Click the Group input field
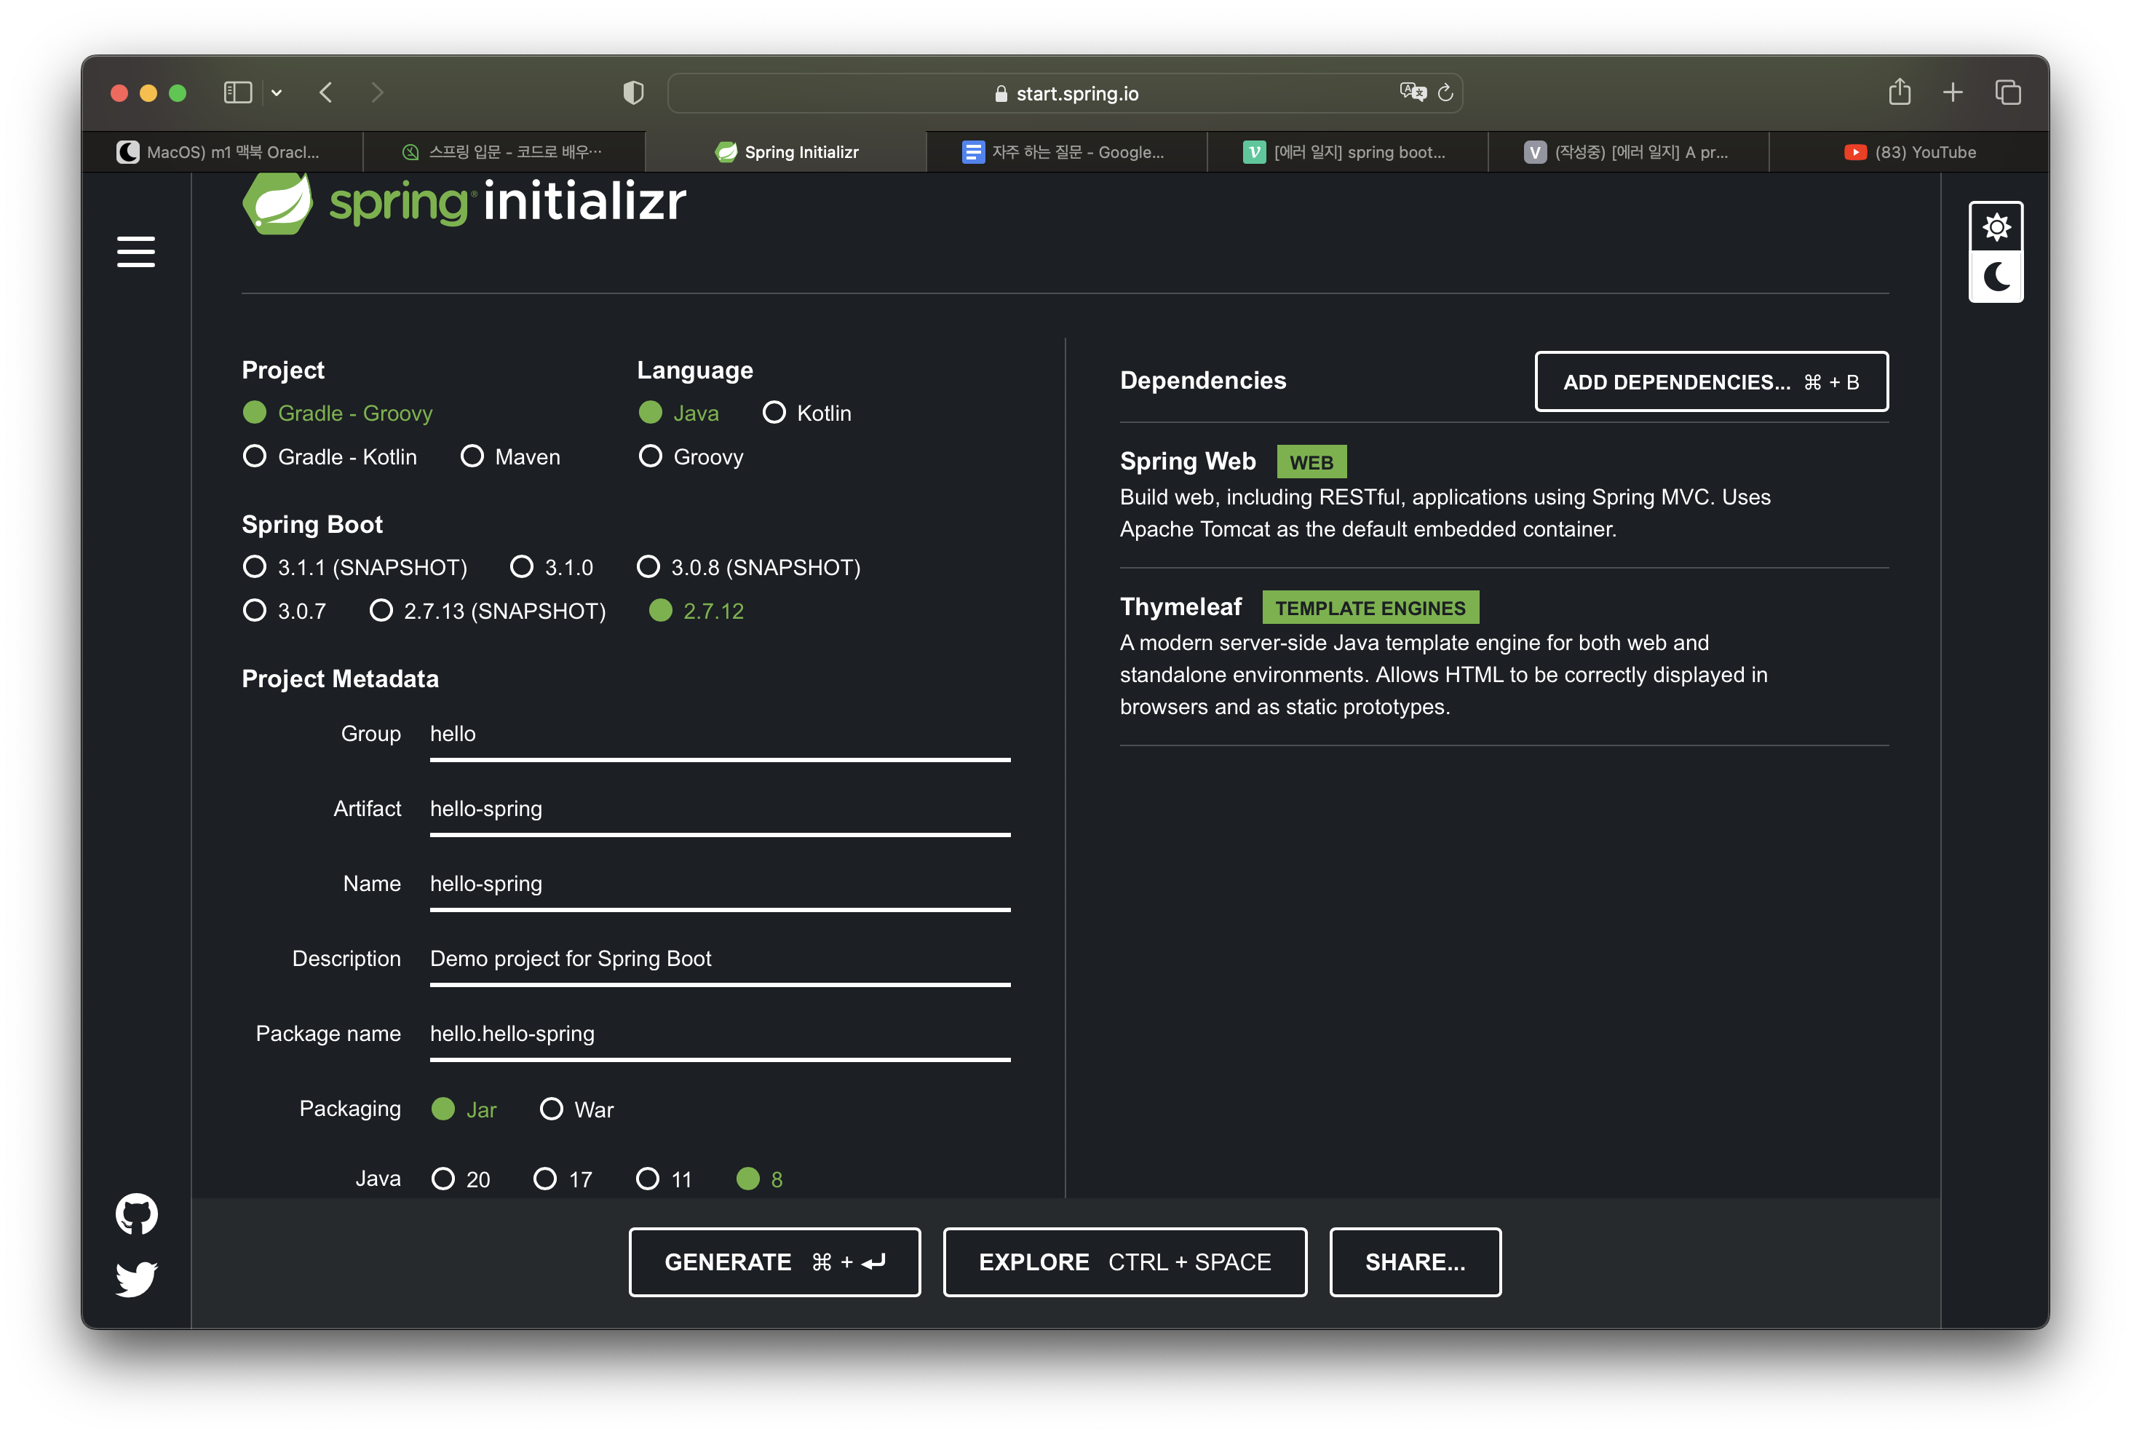This screenshot has height=1437, width=2131. [720, 735]
